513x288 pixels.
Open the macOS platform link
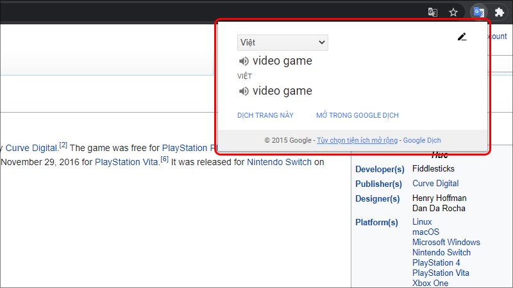[x=426, y=232]
